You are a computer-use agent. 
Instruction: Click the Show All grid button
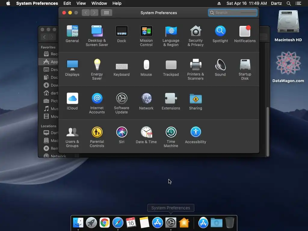106,13
